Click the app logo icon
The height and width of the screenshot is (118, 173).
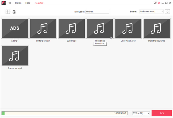coord(3,3)
